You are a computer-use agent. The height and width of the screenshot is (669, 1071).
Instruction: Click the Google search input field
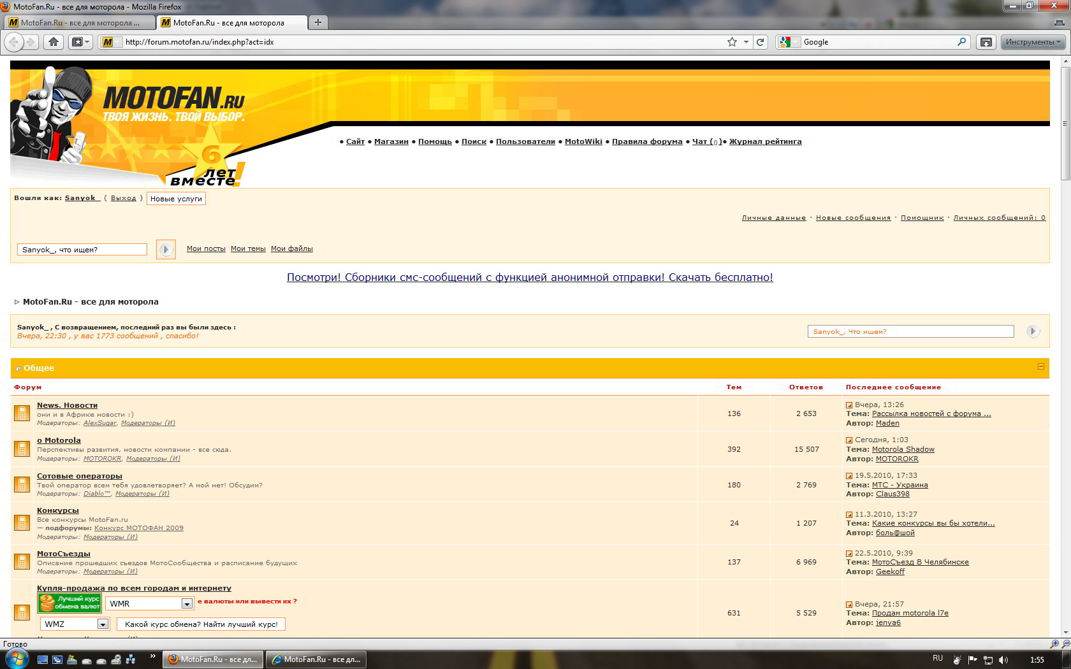pyautogui.click(x=878, y=42)
